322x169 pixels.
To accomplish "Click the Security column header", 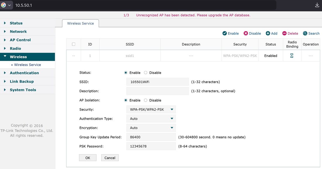I will point(240,44).
